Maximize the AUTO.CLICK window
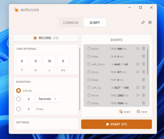Viewport: 164px width, 139px height. click(140, 7)
